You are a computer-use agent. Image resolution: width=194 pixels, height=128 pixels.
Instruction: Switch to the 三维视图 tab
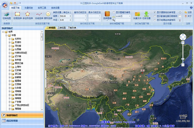(61, 28)
